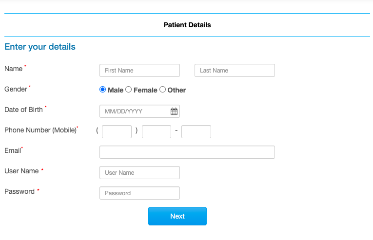
Task: Click the Next button
Action: (x=177, y=216)
